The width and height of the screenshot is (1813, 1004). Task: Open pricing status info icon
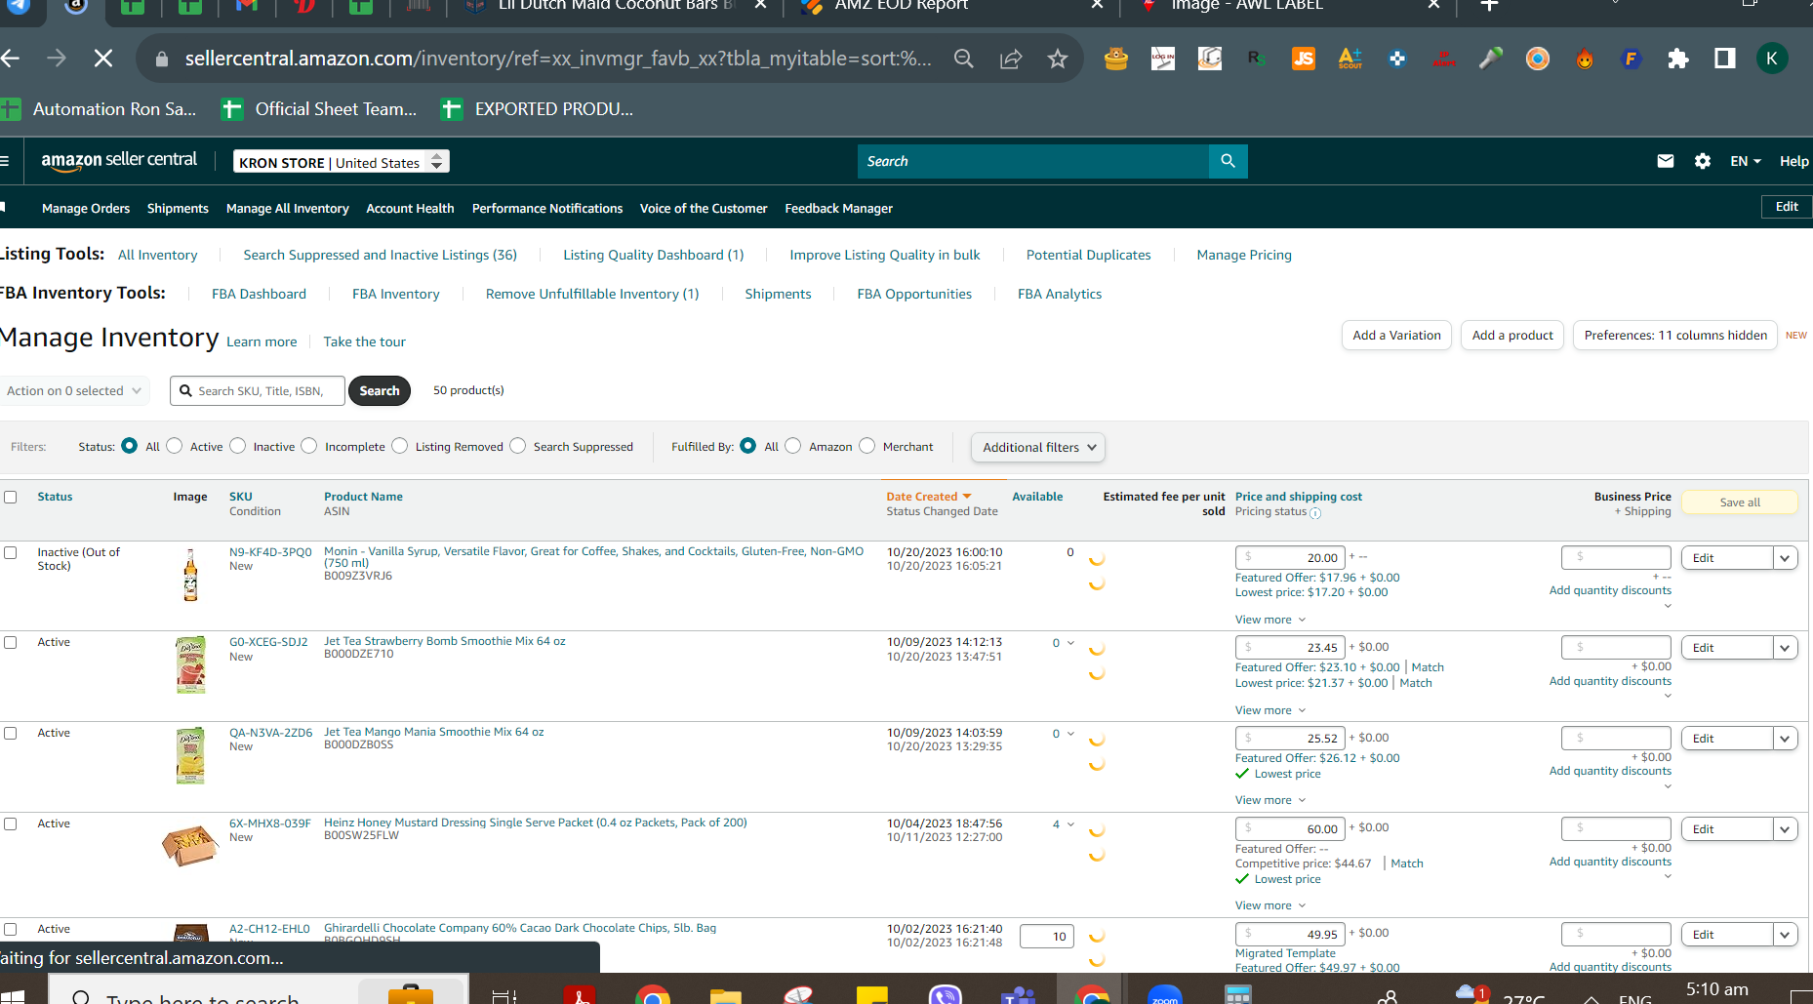[x=1315, y=513]
